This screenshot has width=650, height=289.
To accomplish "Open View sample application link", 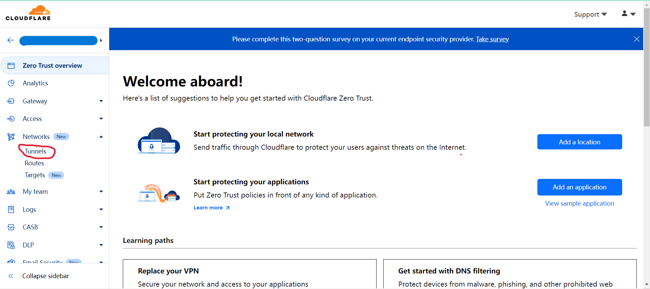I will click(x=579, y=203).
